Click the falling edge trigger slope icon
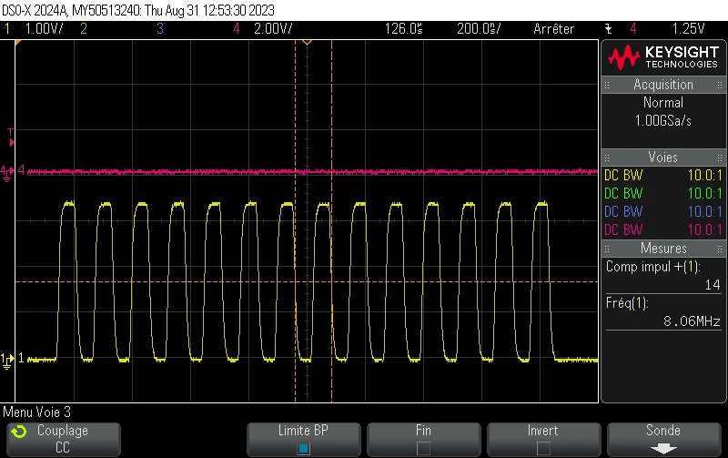Viewport: 728px width, 458px height. point(608,29)
